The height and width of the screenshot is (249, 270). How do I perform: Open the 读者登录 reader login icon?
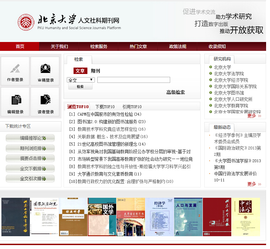tap(45, 102)
